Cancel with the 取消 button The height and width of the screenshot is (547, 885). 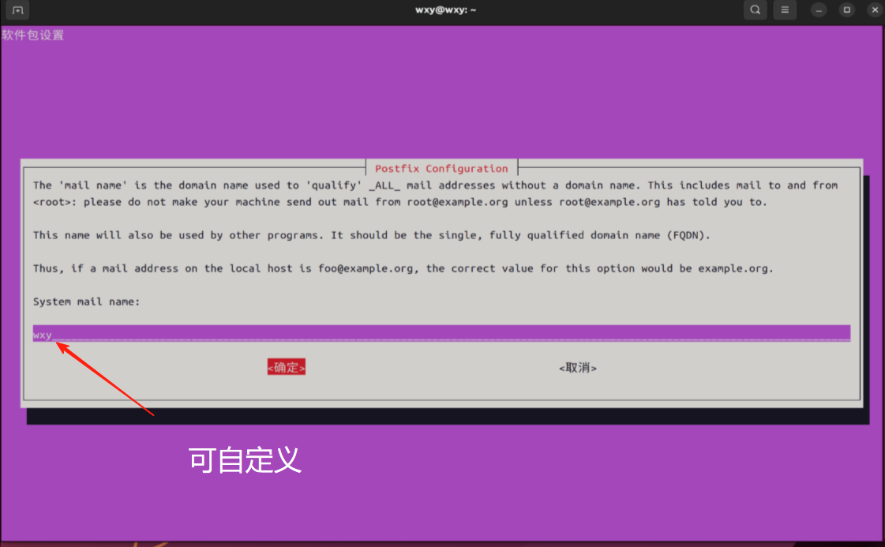click(578, 368)
